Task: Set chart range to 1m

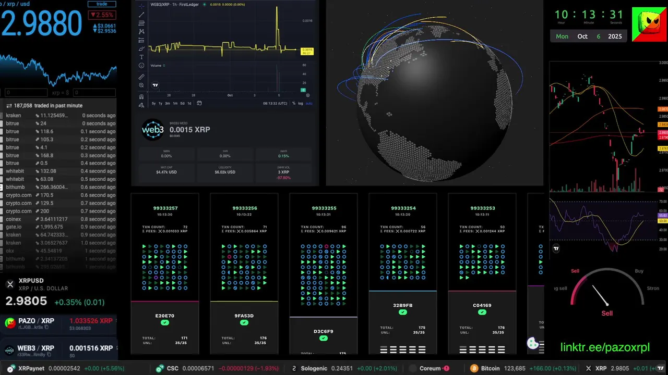Action: click(x=175, y=103)
